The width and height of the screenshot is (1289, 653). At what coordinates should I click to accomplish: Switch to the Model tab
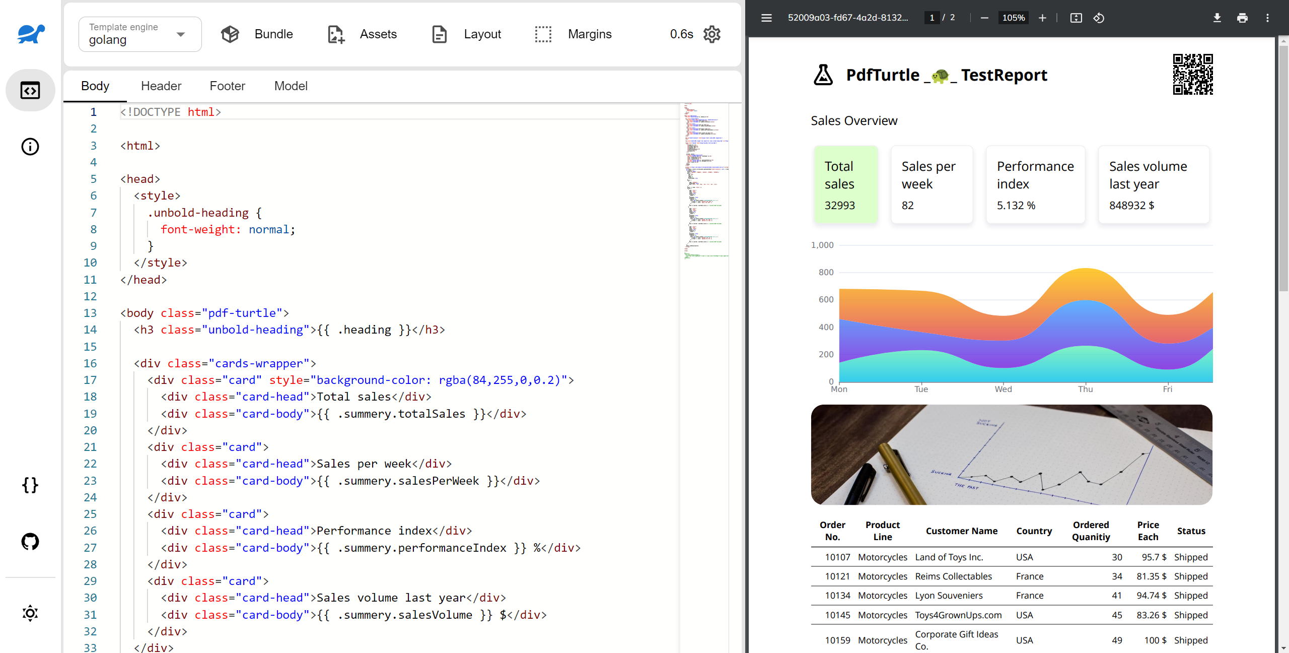click(291, 86)
